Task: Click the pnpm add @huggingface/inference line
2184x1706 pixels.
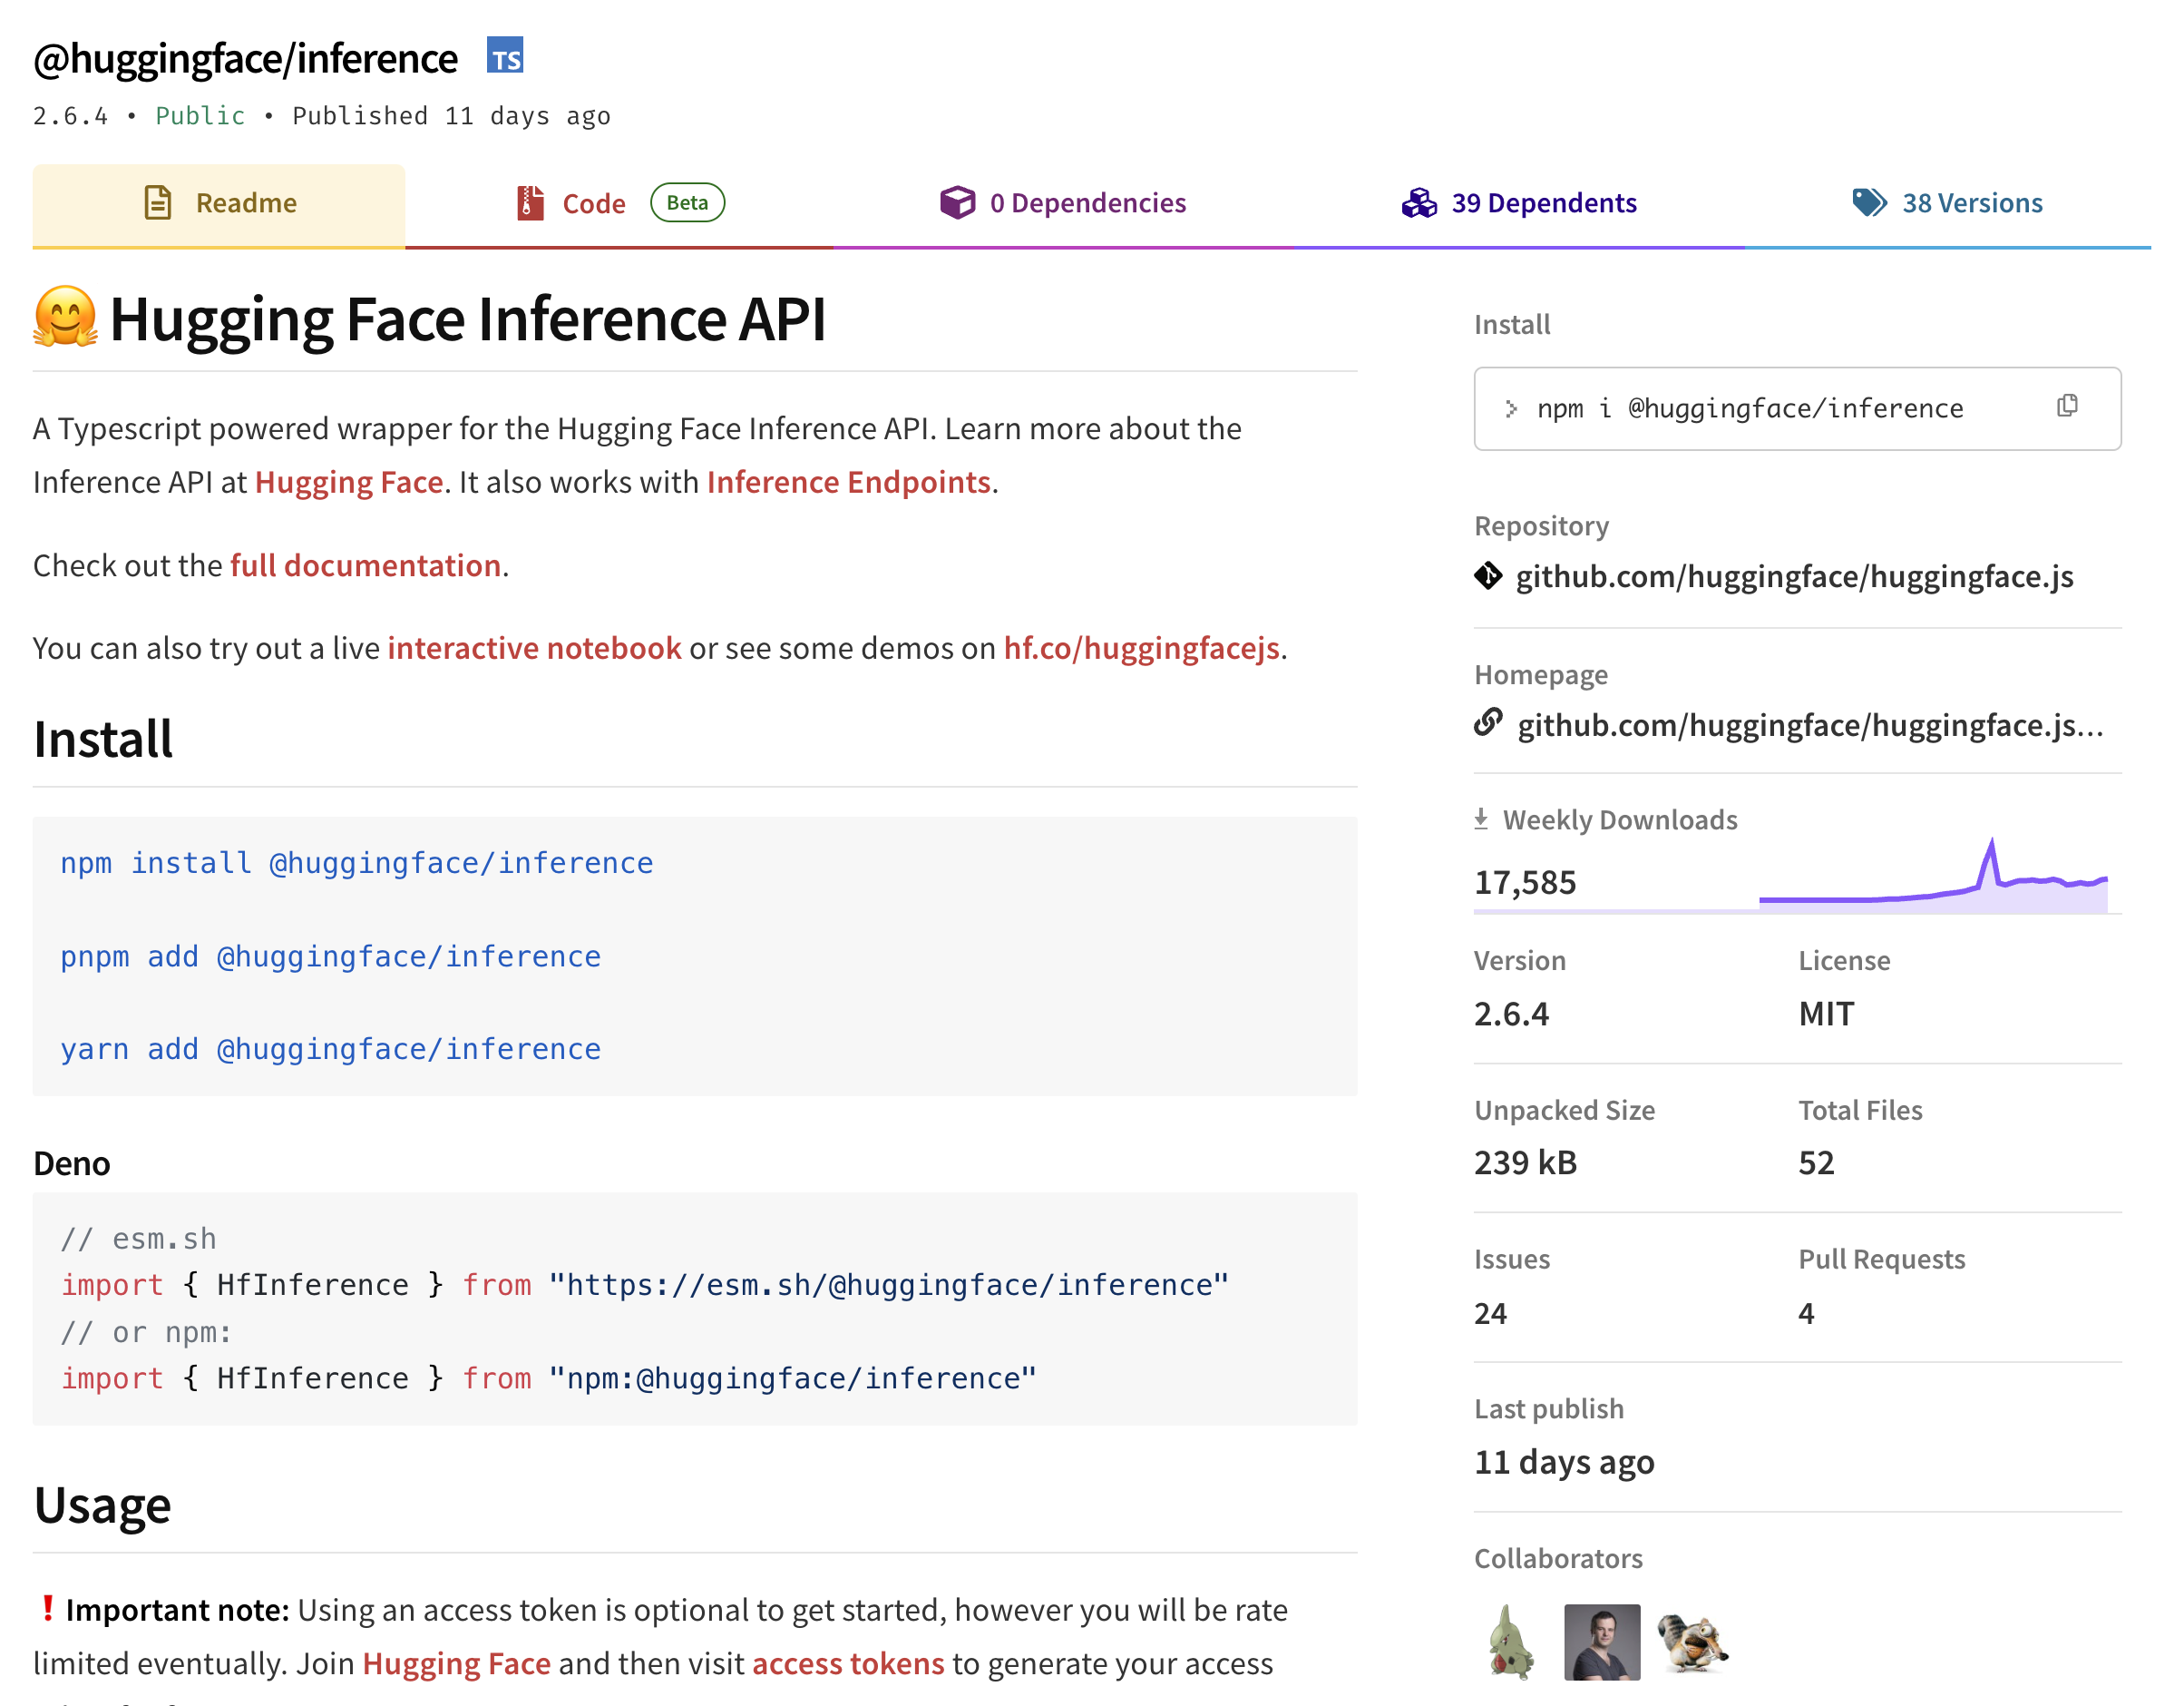Action: click(x=331, y=956)
